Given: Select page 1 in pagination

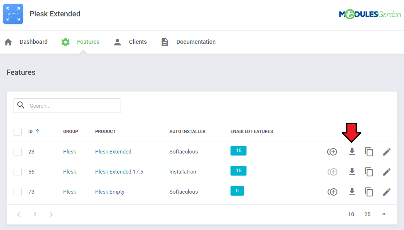Looking at the screenshot, I should (x=35, y=214).
